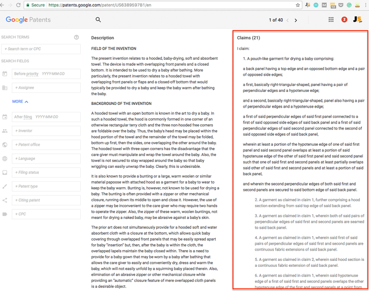Open the Patent type field

[x=46, y=187]
